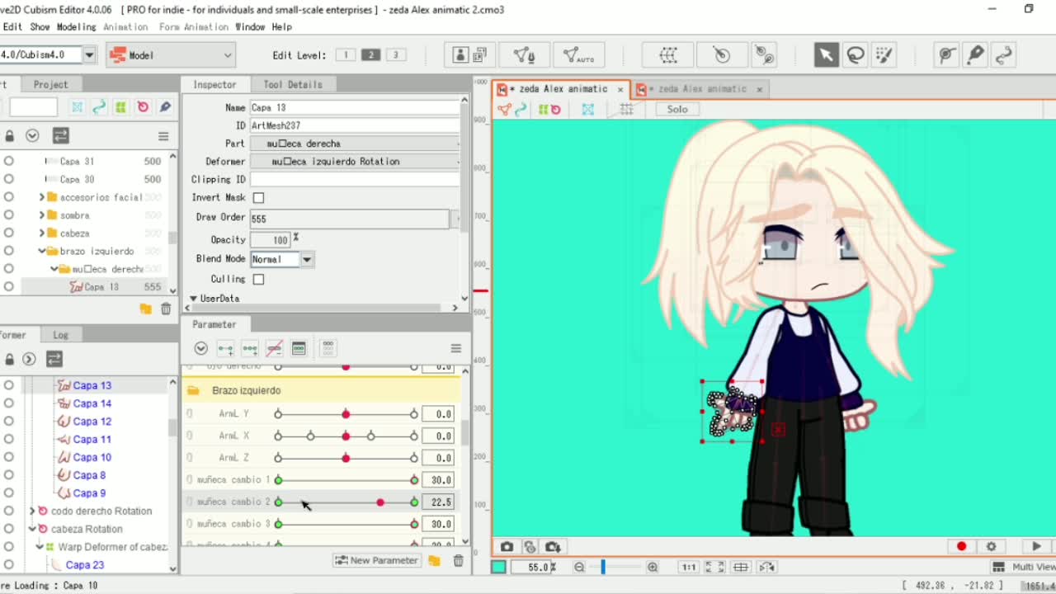The width and height of the screenshot is (1056, 594).
Task: Toggle visibility of the cabeza folder
Action: click(9, 233)
